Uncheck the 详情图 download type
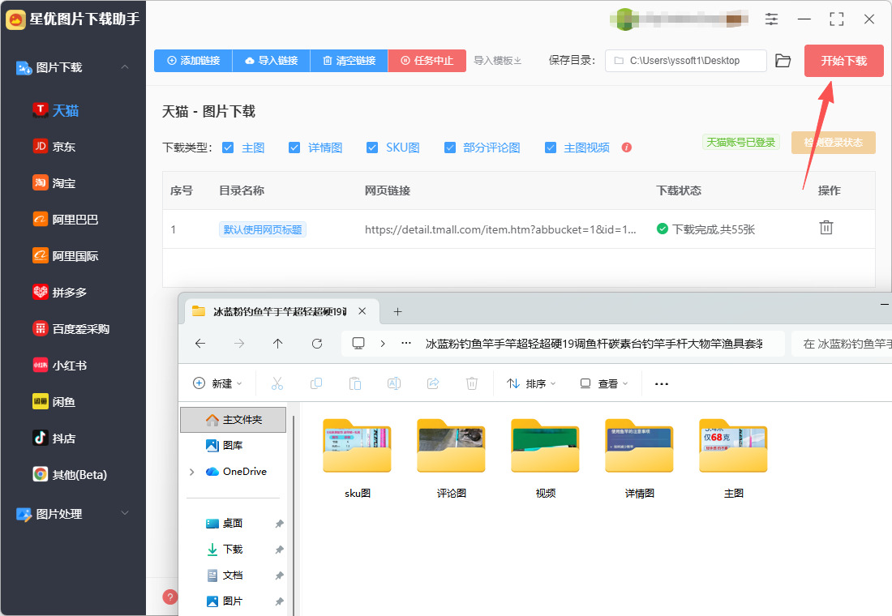This screenshot has width=892, height=616. coord(294,148)
